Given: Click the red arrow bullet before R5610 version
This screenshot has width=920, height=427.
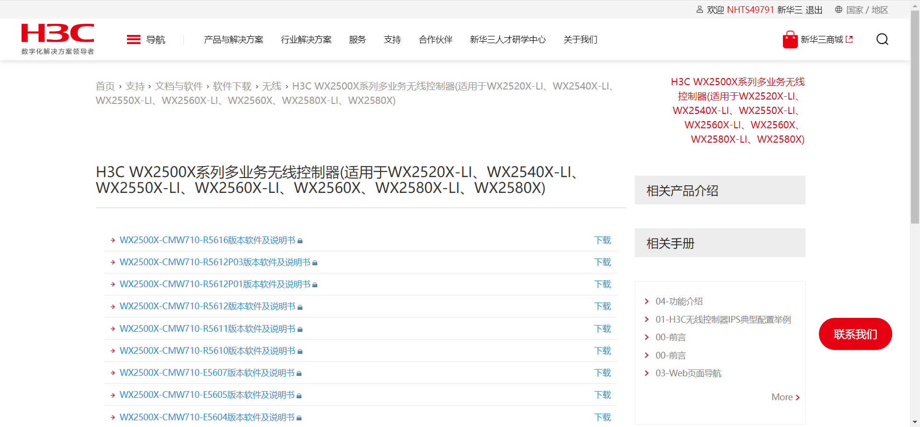Looking at the screenshot, I should [113, 351].
